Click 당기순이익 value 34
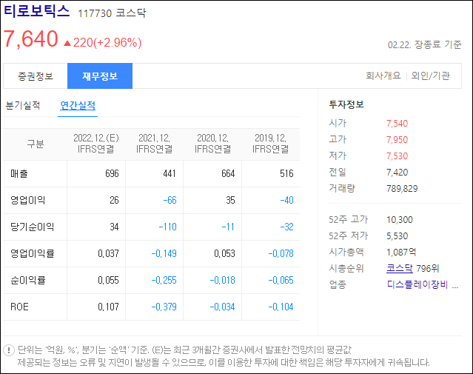 tap(114, 227)
